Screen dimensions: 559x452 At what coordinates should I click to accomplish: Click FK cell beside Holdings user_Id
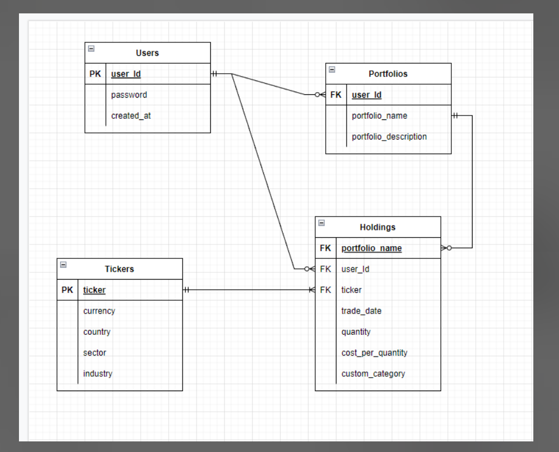(x=325, y=269)
